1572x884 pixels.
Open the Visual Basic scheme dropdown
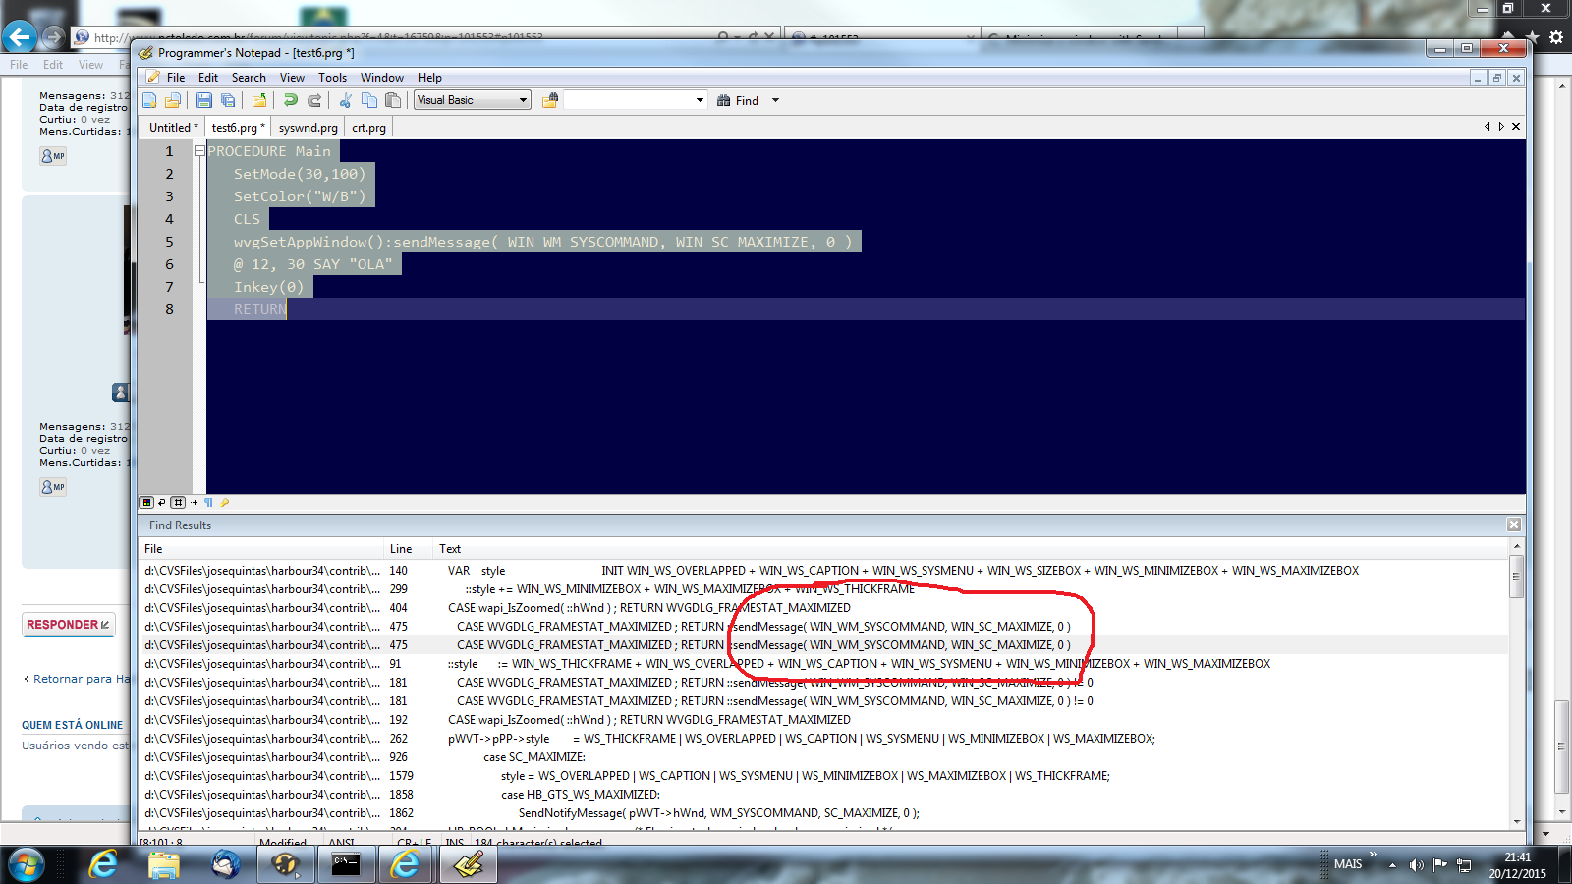pyautogui.click(x=472, y=100)
